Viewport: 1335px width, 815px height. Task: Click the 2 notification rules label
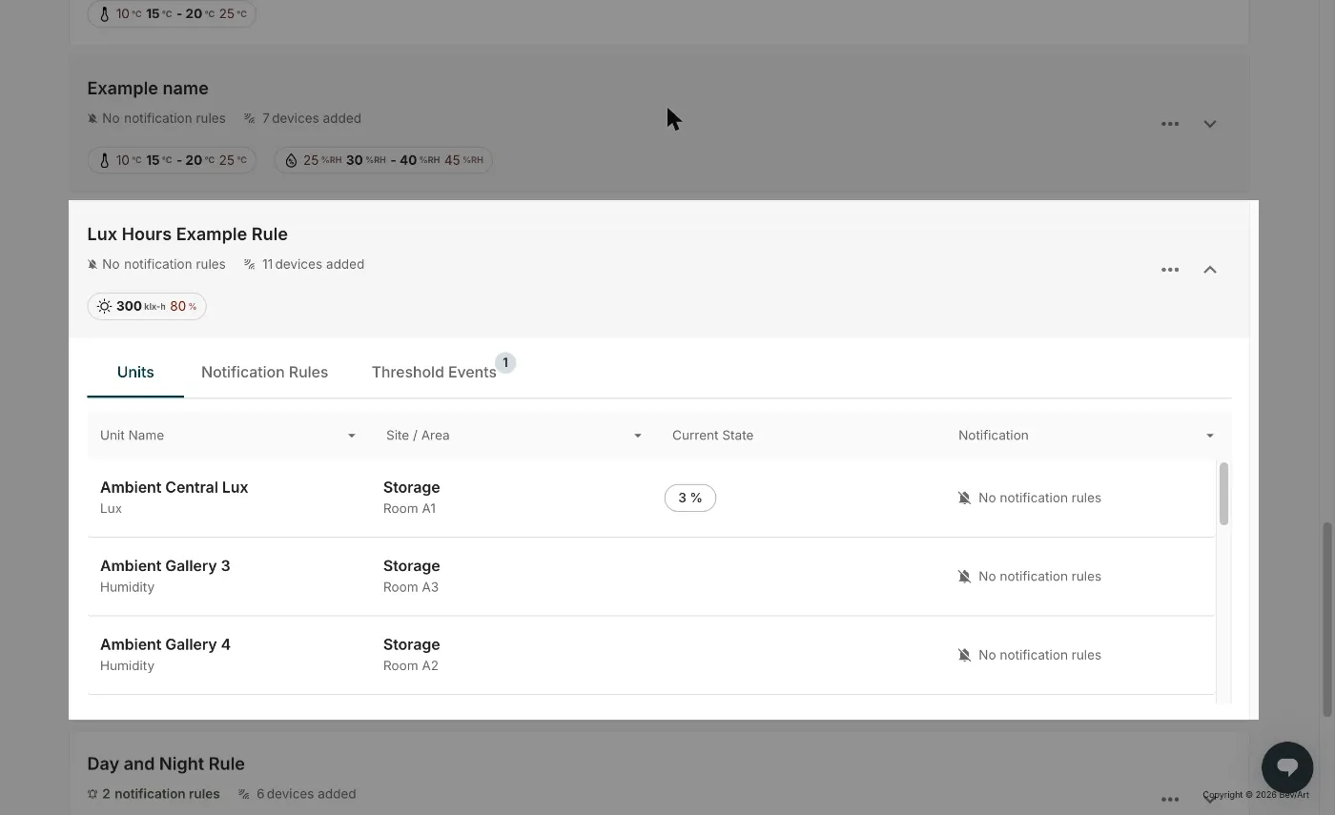point(160,793)
